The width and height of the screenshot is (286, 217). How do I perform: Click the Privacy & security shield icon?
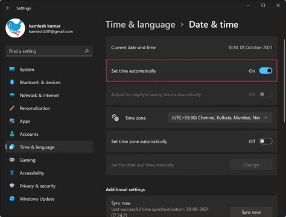(12, 186)
